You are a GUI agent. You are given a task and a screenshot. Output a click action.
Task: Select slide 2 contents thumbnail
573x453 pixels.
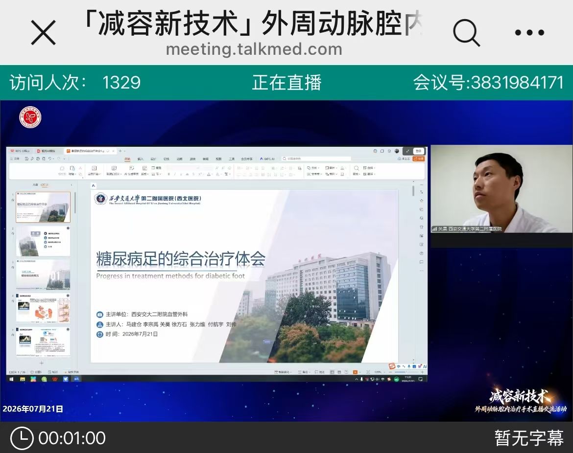(x=43, y=241)
